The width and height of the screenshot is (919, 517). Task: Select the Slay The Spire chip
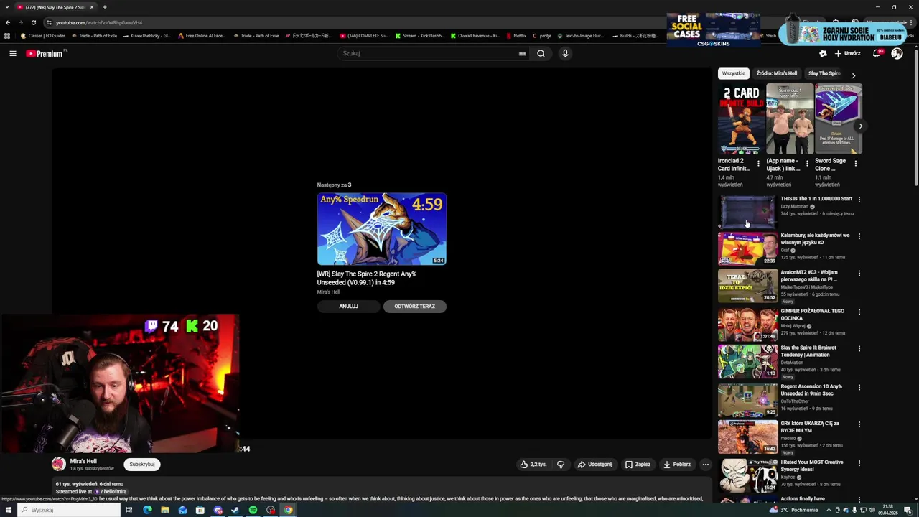point(824,73)
